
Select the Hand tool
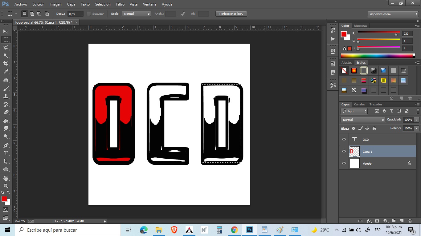[x=6, y=178]
